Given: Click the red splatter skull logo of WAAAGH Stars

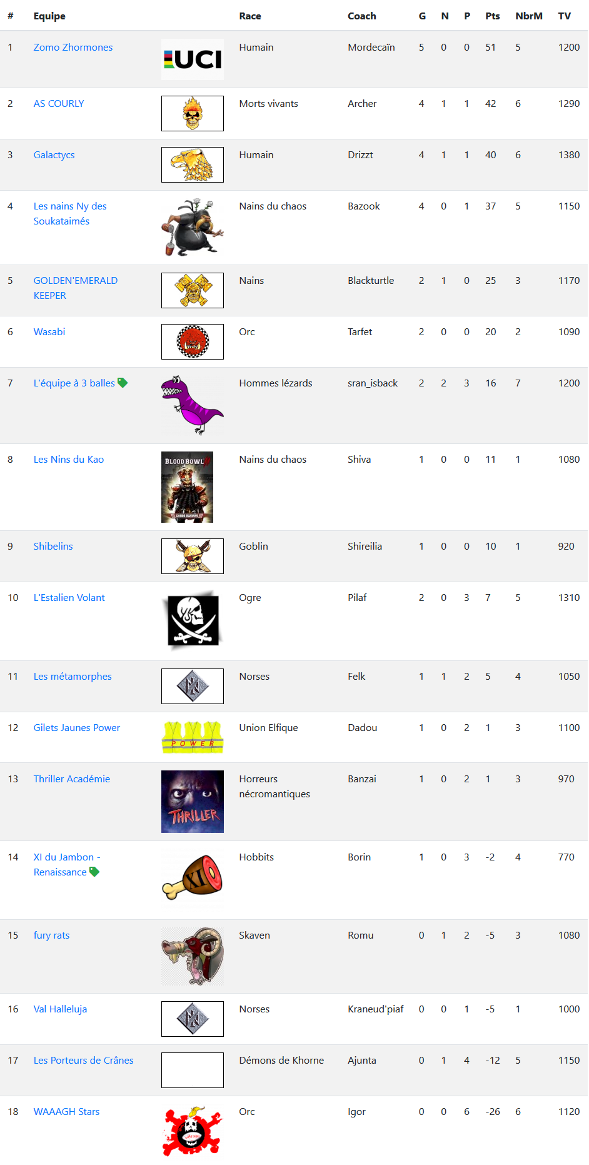Looking at the screenshot, I should [x=193, y=1131].
